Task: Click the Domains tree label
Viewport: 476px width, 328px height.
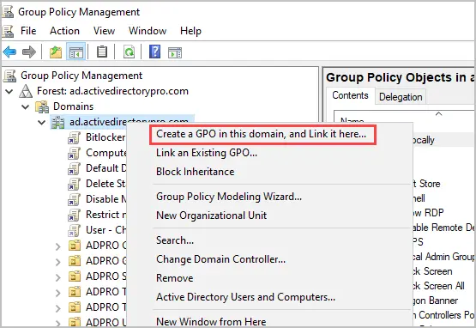Action: click(74, 106)
